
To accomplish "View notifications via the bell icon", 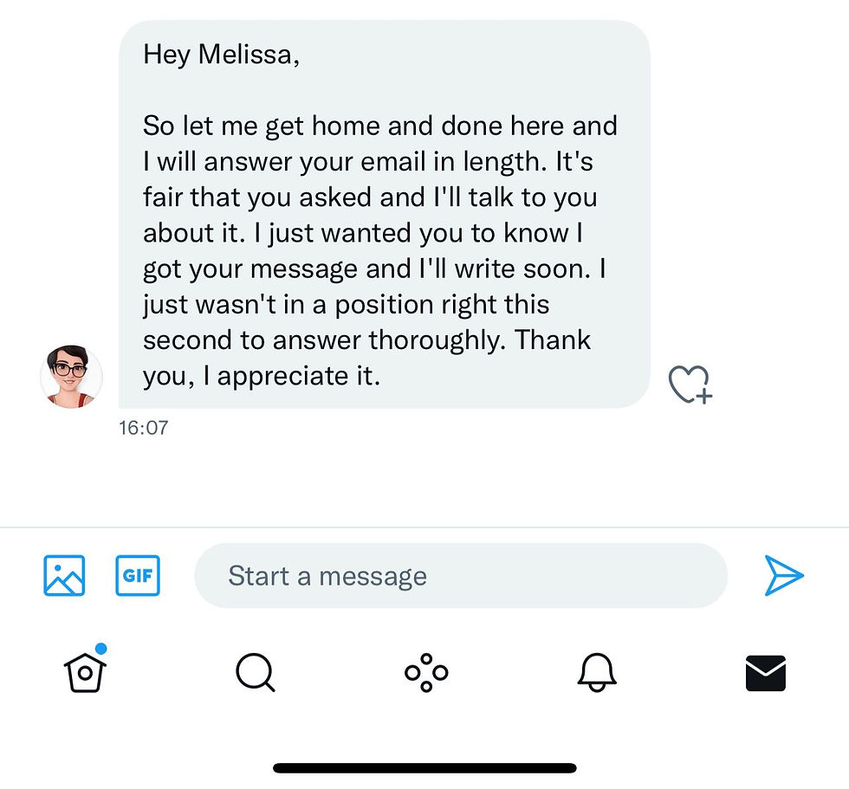I will pyautogui.click(x=597, y=673).
